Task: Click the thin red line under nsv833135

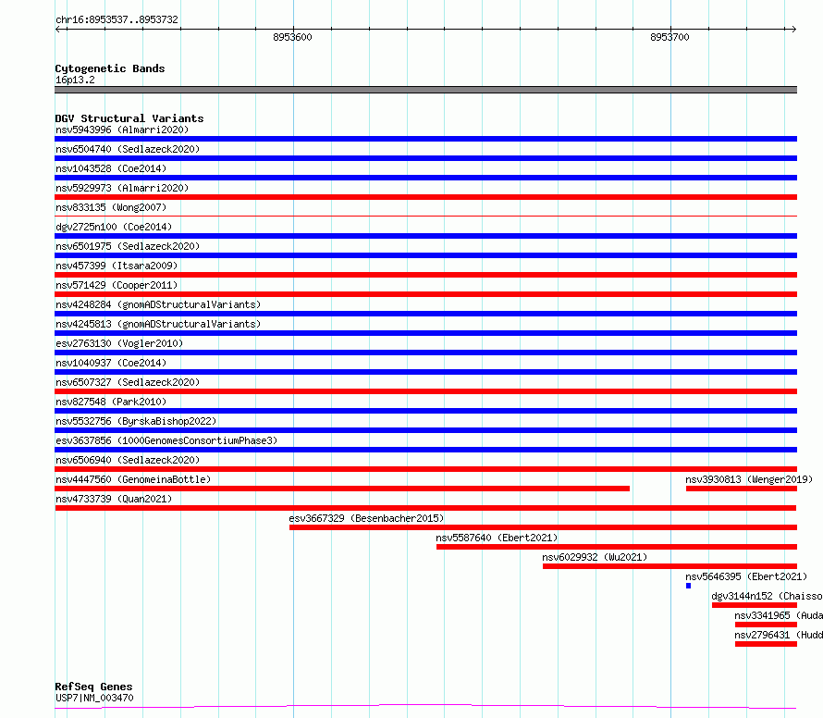Action: [x=425, y=216]
